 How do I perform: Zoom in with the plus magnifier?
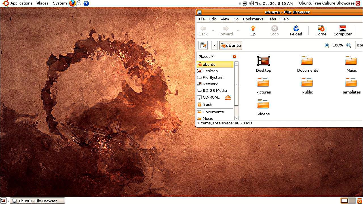349,45
